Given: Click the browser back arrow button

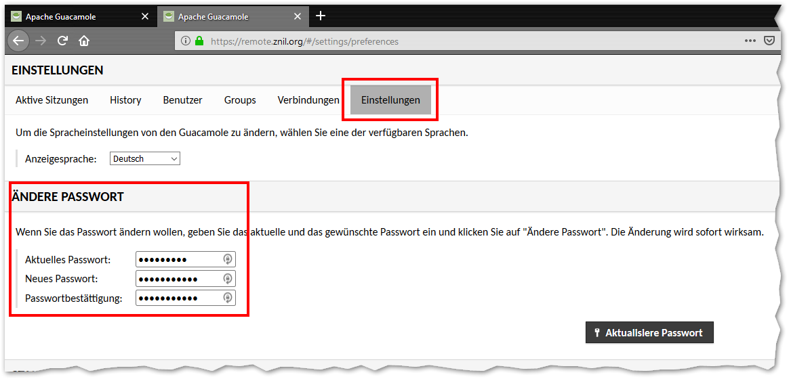Looking at the screenshot, I should [x=18, y=41].
